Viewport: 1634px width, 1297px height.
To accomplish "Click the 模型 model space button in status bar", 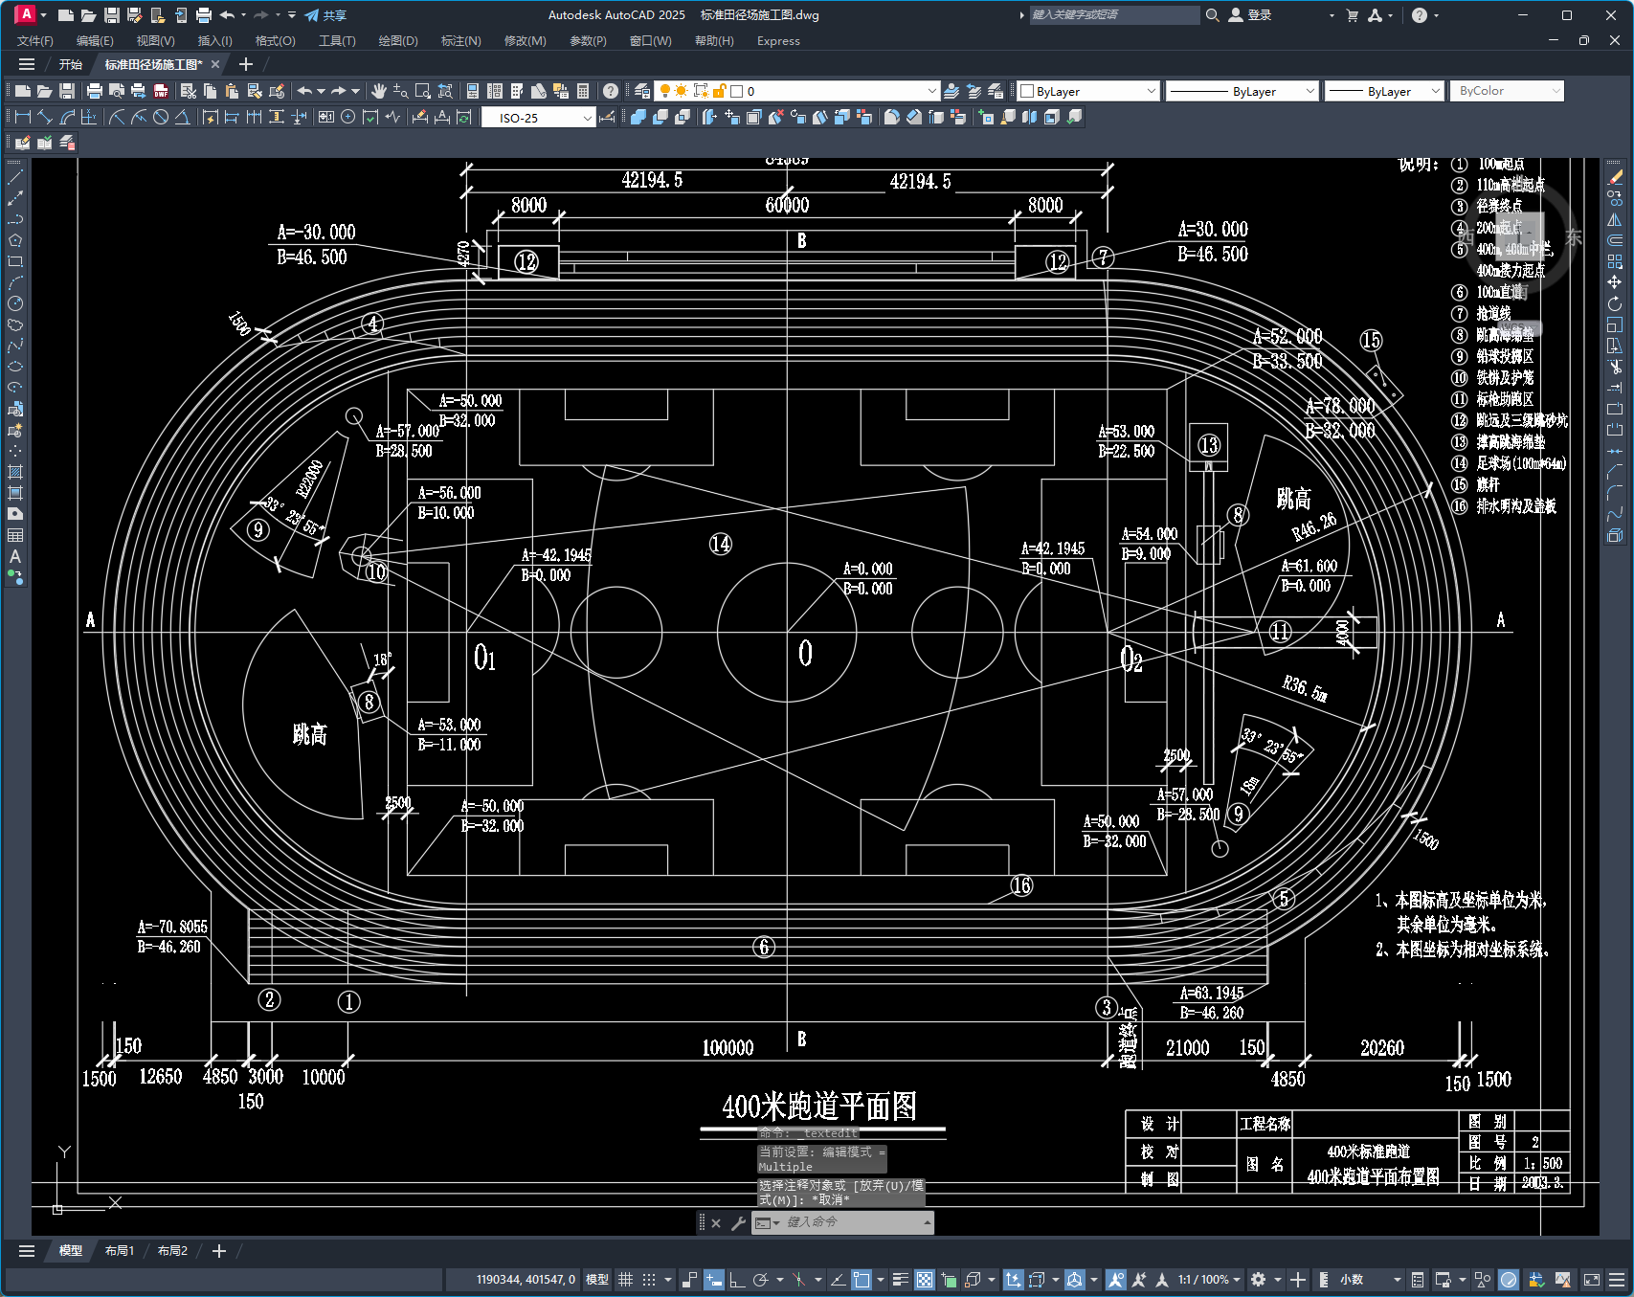I will click(x=597, y=1280).
